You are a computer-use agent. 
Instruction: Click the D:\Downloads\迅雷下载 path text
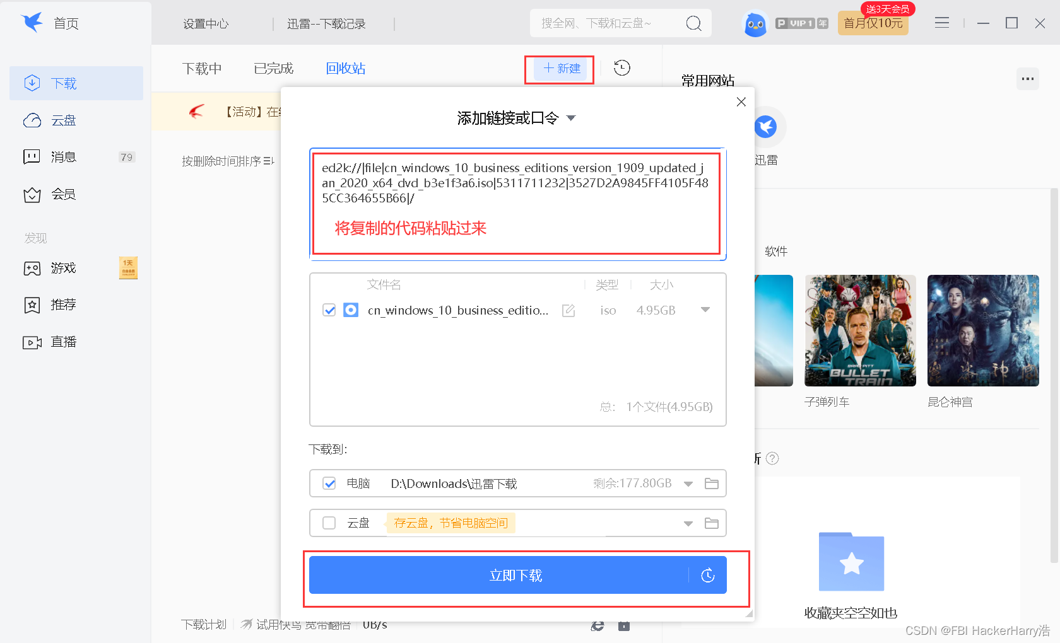pos(454,484)
